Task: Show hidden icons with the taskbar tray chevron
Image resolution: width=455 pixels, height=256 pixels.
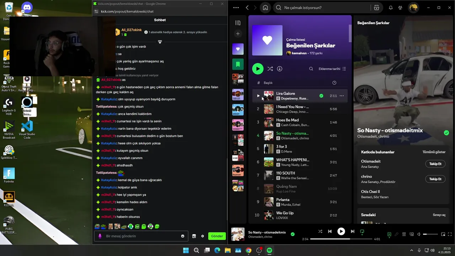Action: (412, 250)
